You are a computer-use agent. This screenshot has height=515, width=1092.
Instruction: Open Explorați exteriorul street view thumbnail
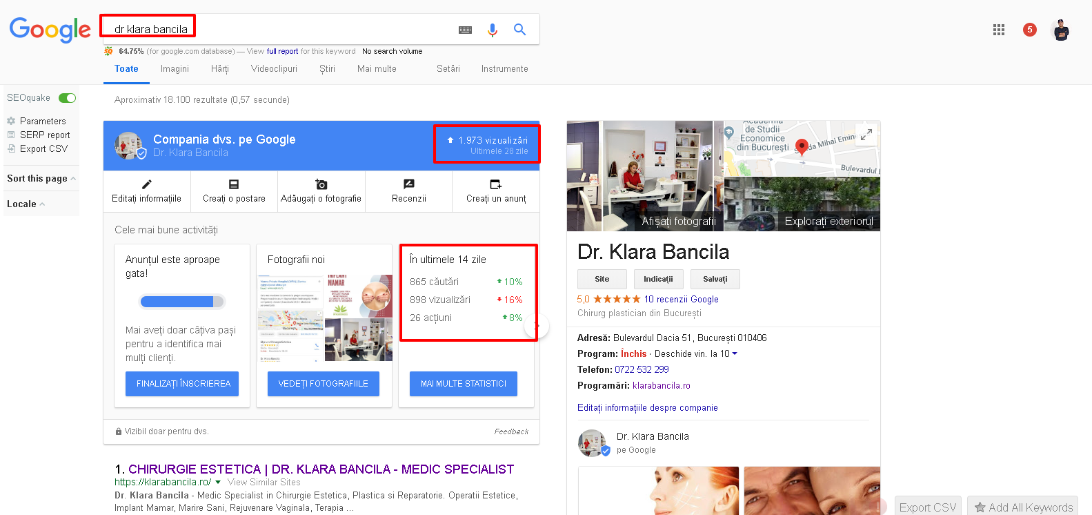pyautogui.click(x=802, y=204)
